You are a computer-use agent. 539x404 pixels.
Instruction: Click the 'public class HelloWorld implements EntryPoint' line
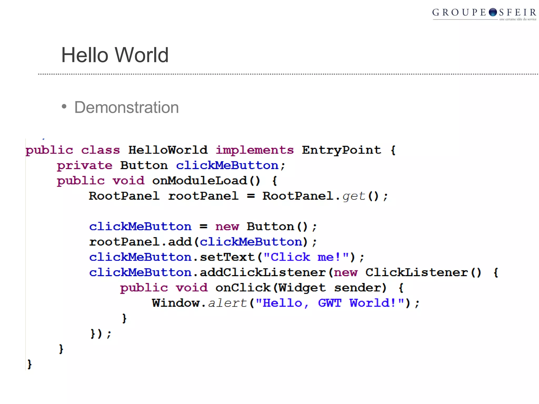211,150
